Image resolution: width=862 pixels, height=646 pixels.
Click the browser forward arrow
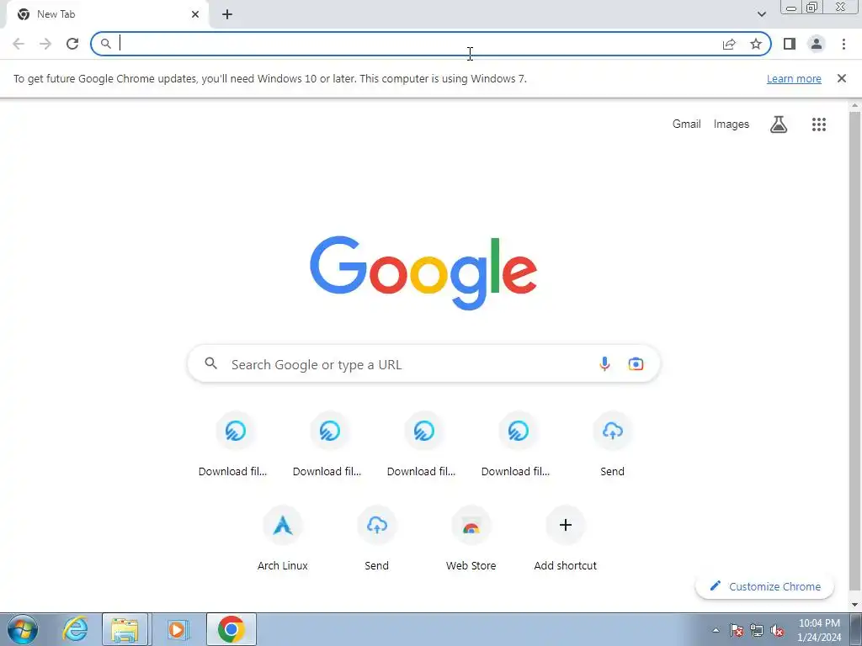click(x=45, y=44)
